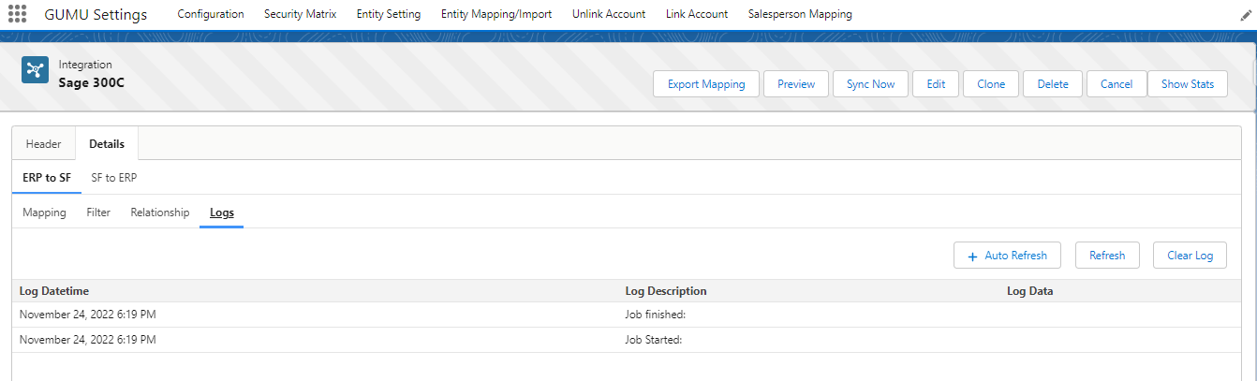Open the Configuration menu item
This screenshot has width=1257, height=381.
(211, 14)
